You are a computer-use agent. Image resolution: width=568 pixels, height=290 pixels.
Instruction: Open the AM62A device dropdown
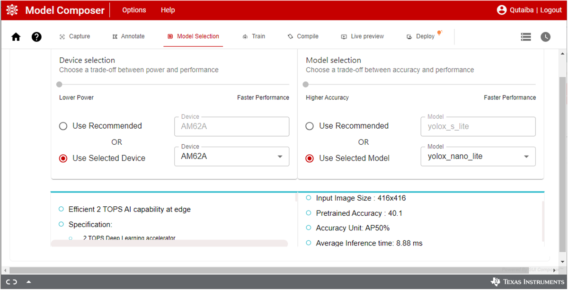[x=231, y=157]
